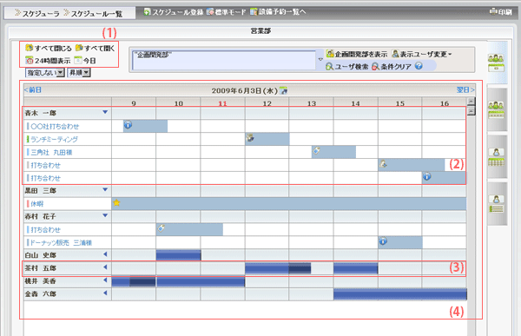Click the star icon on 休暇 bar
The width and height of the screenshot is (521, 336).
[116, 202]
